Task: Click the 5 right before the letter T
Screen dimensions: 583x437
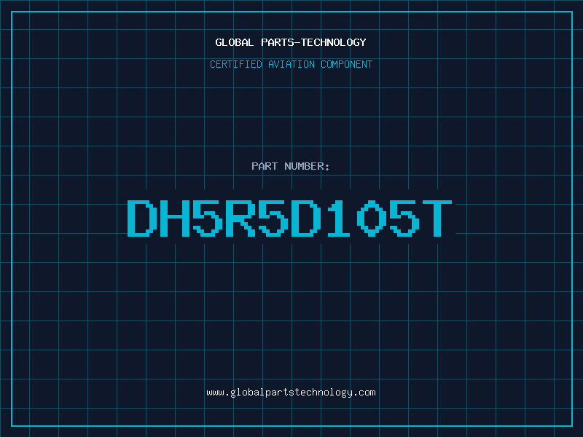Action: point(404,218)
